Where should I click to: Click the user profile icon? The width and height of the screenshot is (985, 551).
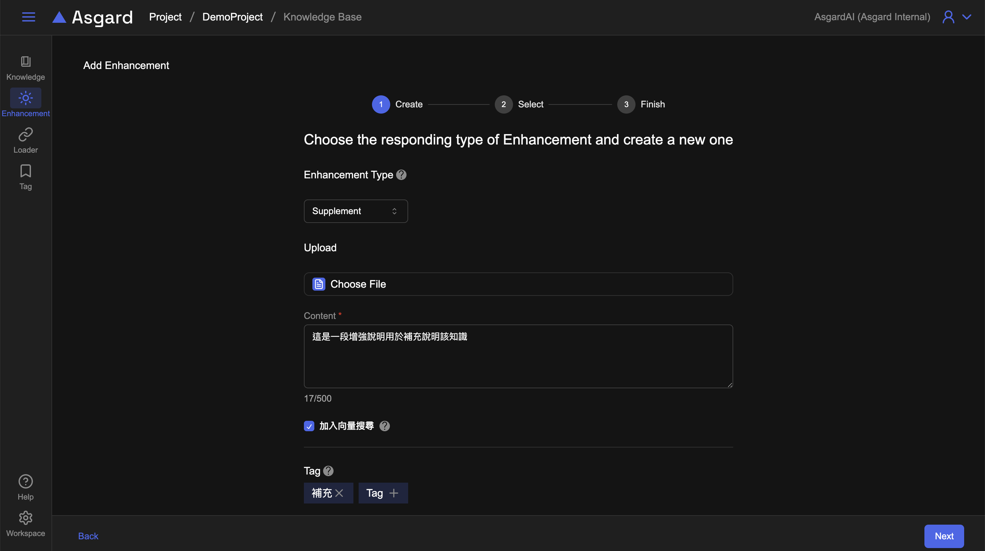[x=948, y=17]
